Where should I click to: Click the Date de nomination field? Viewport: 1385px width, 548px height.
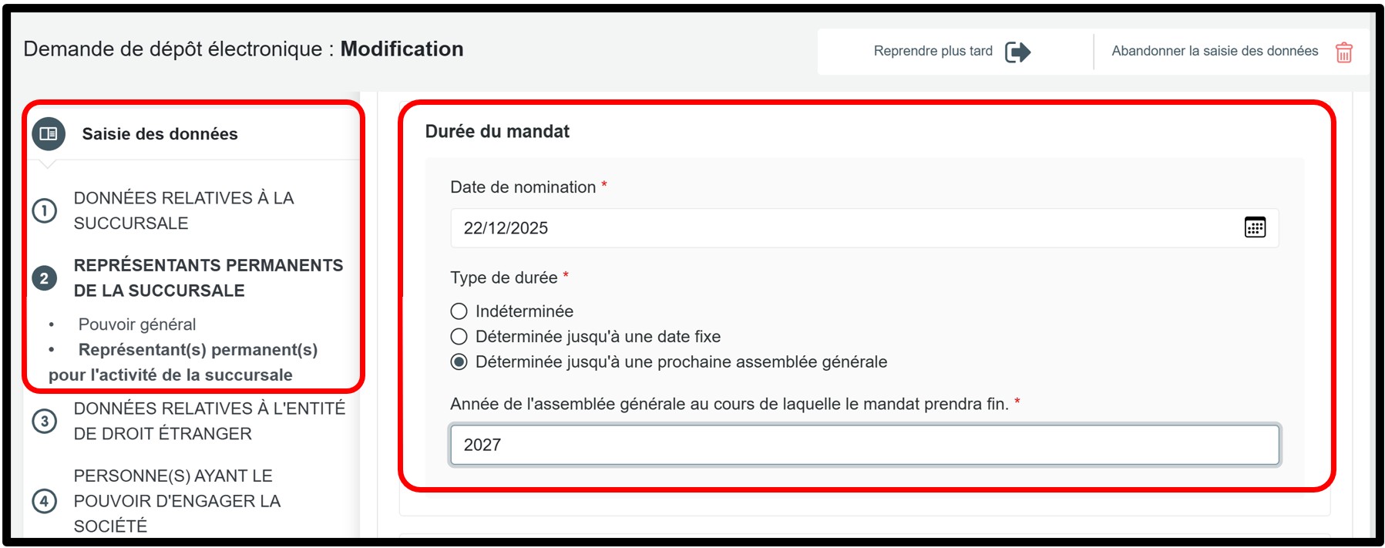(x=848, y=228)
